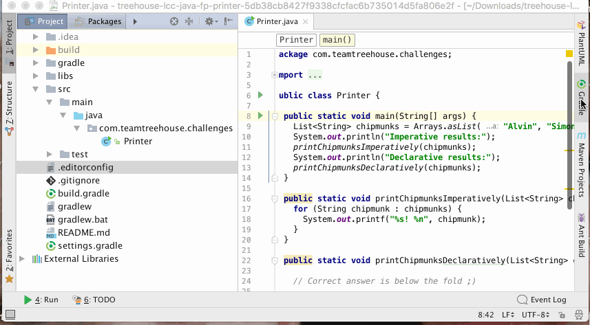Click the hide Project panel icon
The width and height of the screenshot is (590, 325).
point(229,21)
